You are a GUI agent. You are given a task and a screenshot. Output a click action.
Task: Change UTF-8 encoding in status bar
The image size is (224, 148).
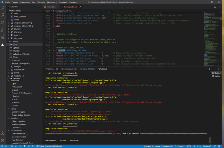(189, 146)
